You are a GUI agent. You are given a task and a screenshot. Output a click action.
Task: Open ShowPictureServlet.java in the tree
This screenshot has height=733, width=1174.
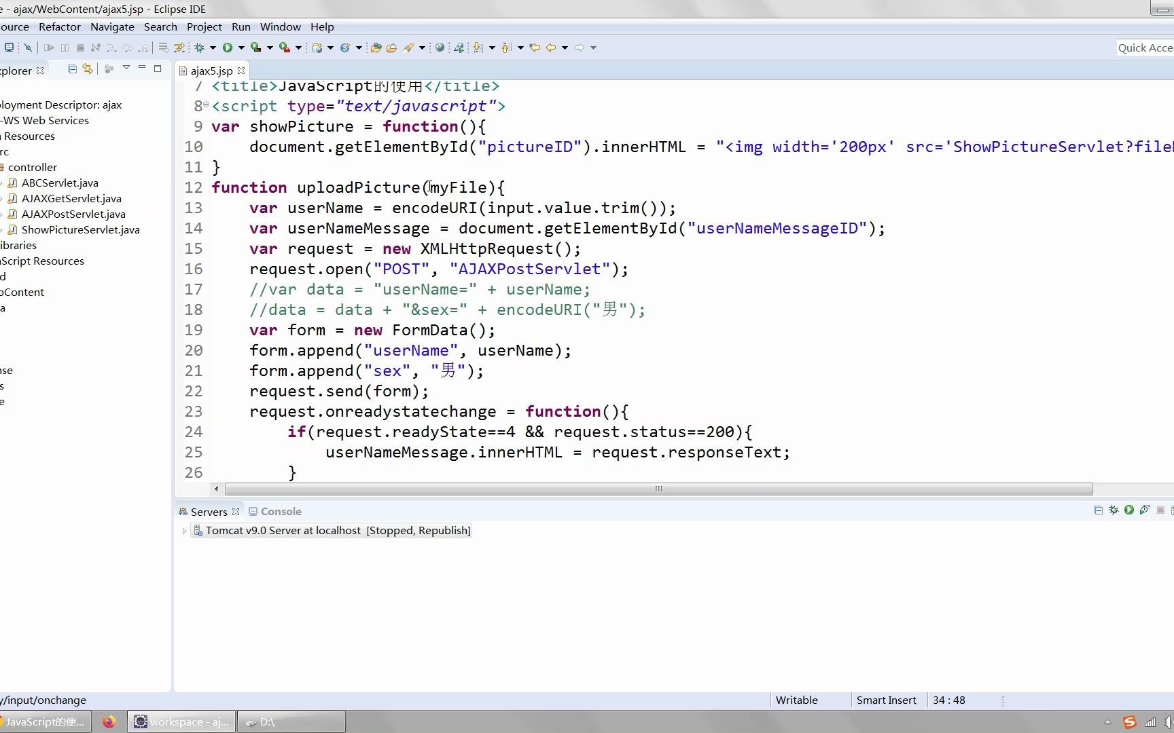click(80, 229)
